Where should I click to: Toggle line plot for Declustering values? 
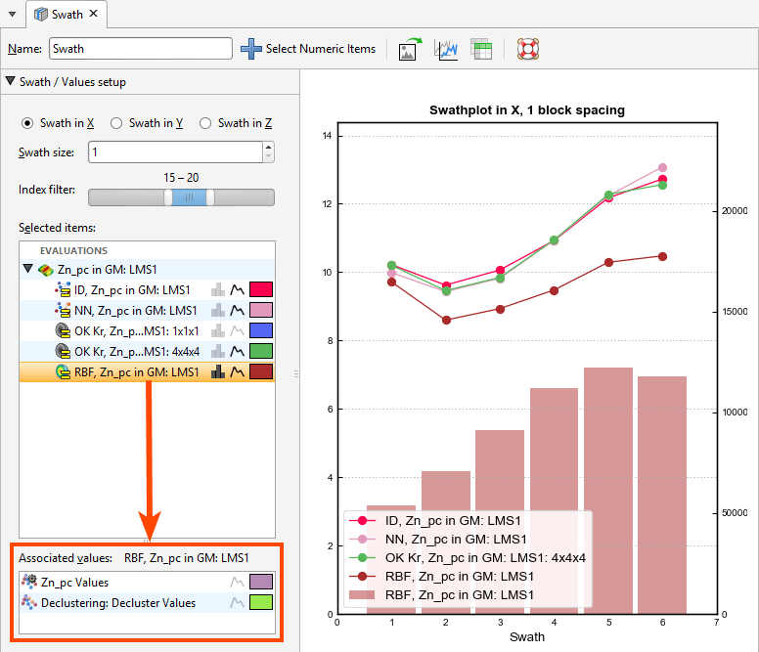(x=237, y=603)
